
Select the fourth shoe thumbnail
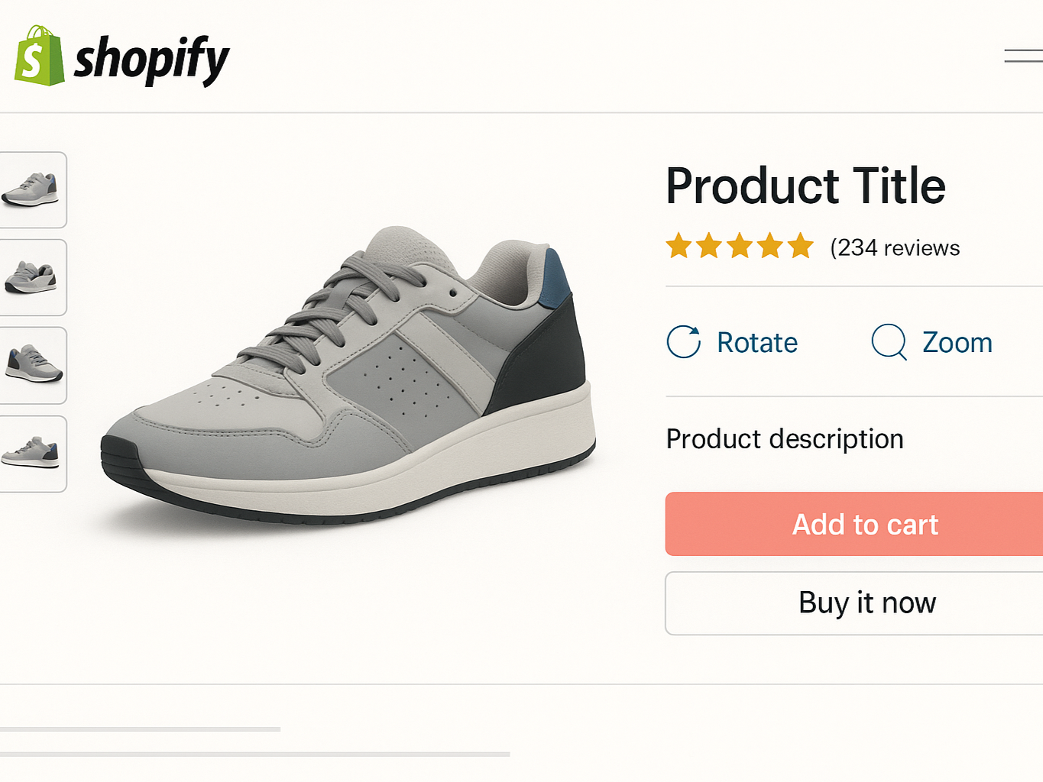pyautogui.click(x=31, y=454)
